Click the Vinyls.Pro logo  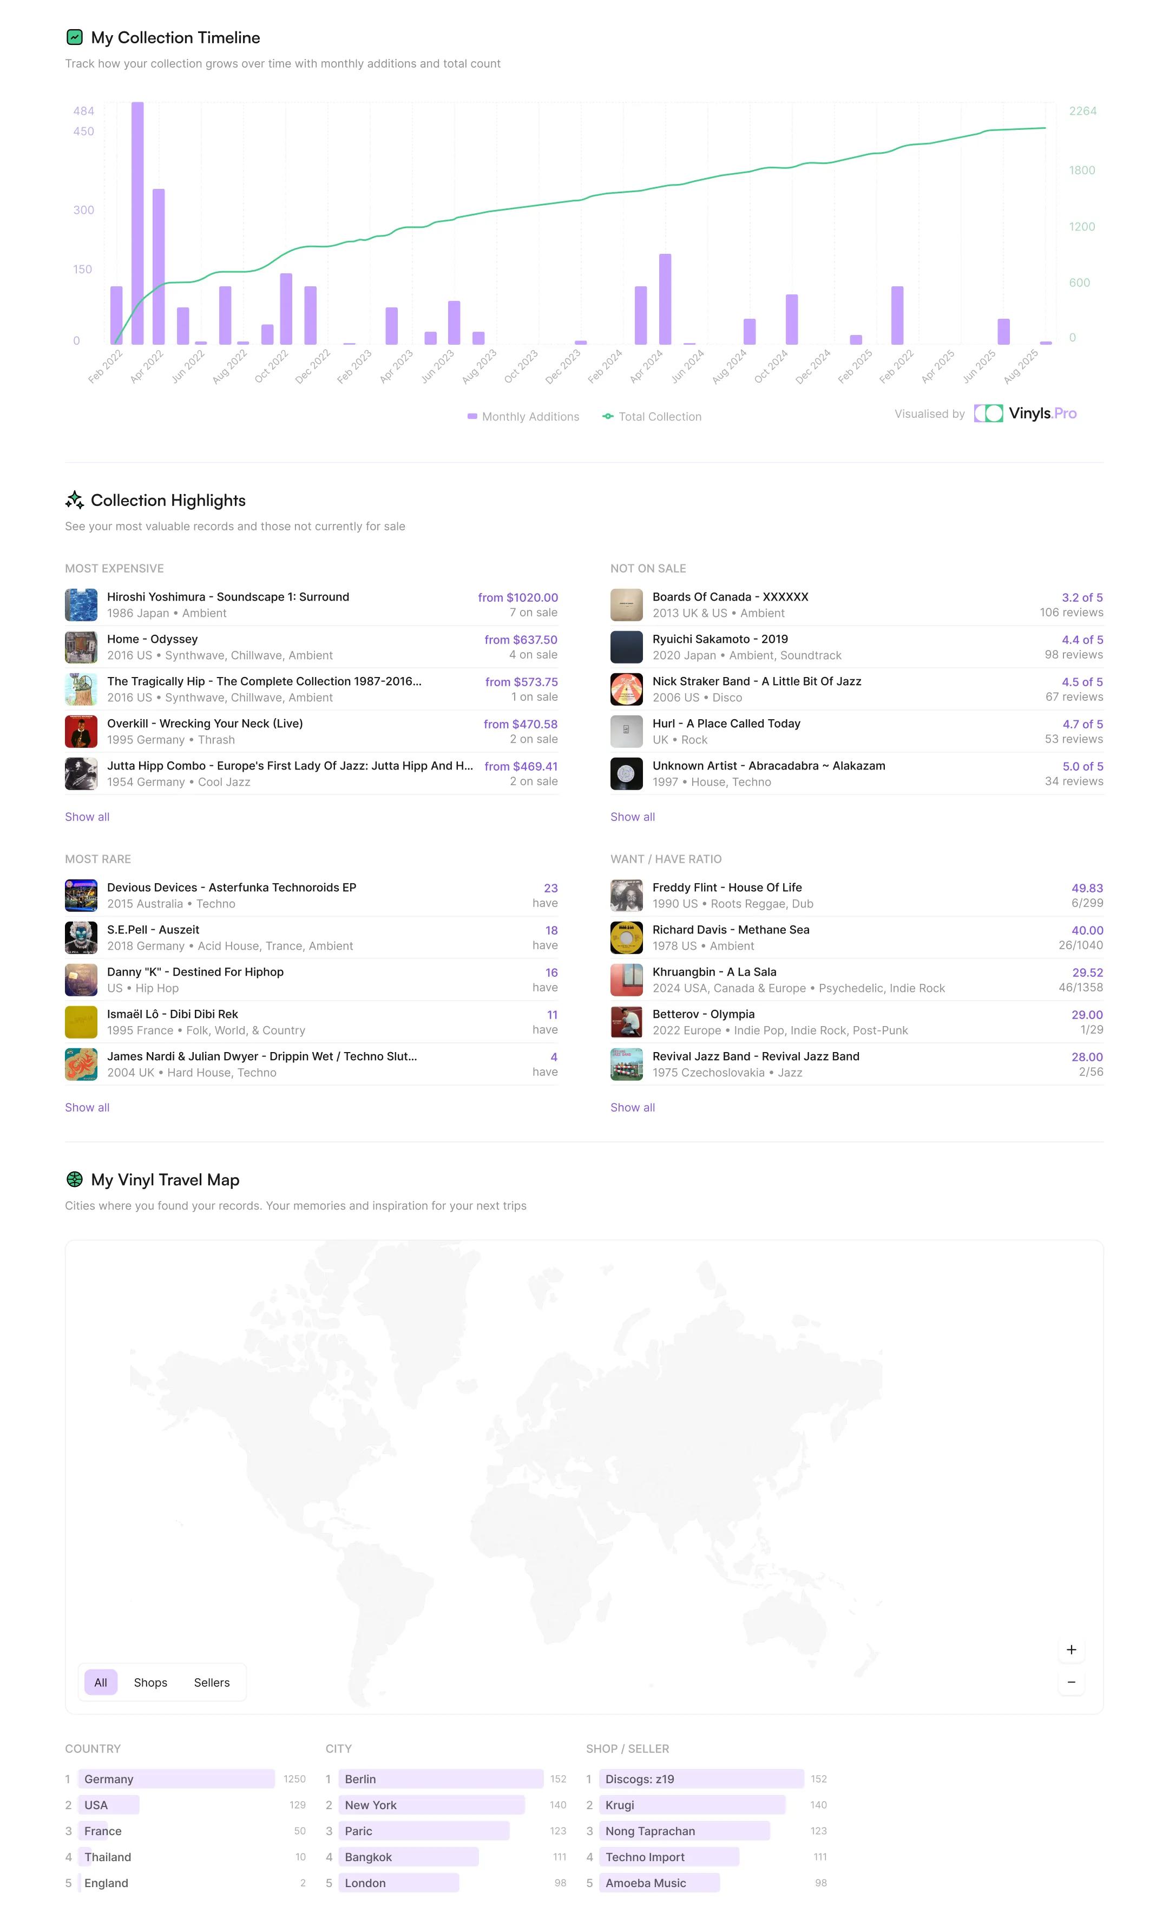coord(1025,413)
